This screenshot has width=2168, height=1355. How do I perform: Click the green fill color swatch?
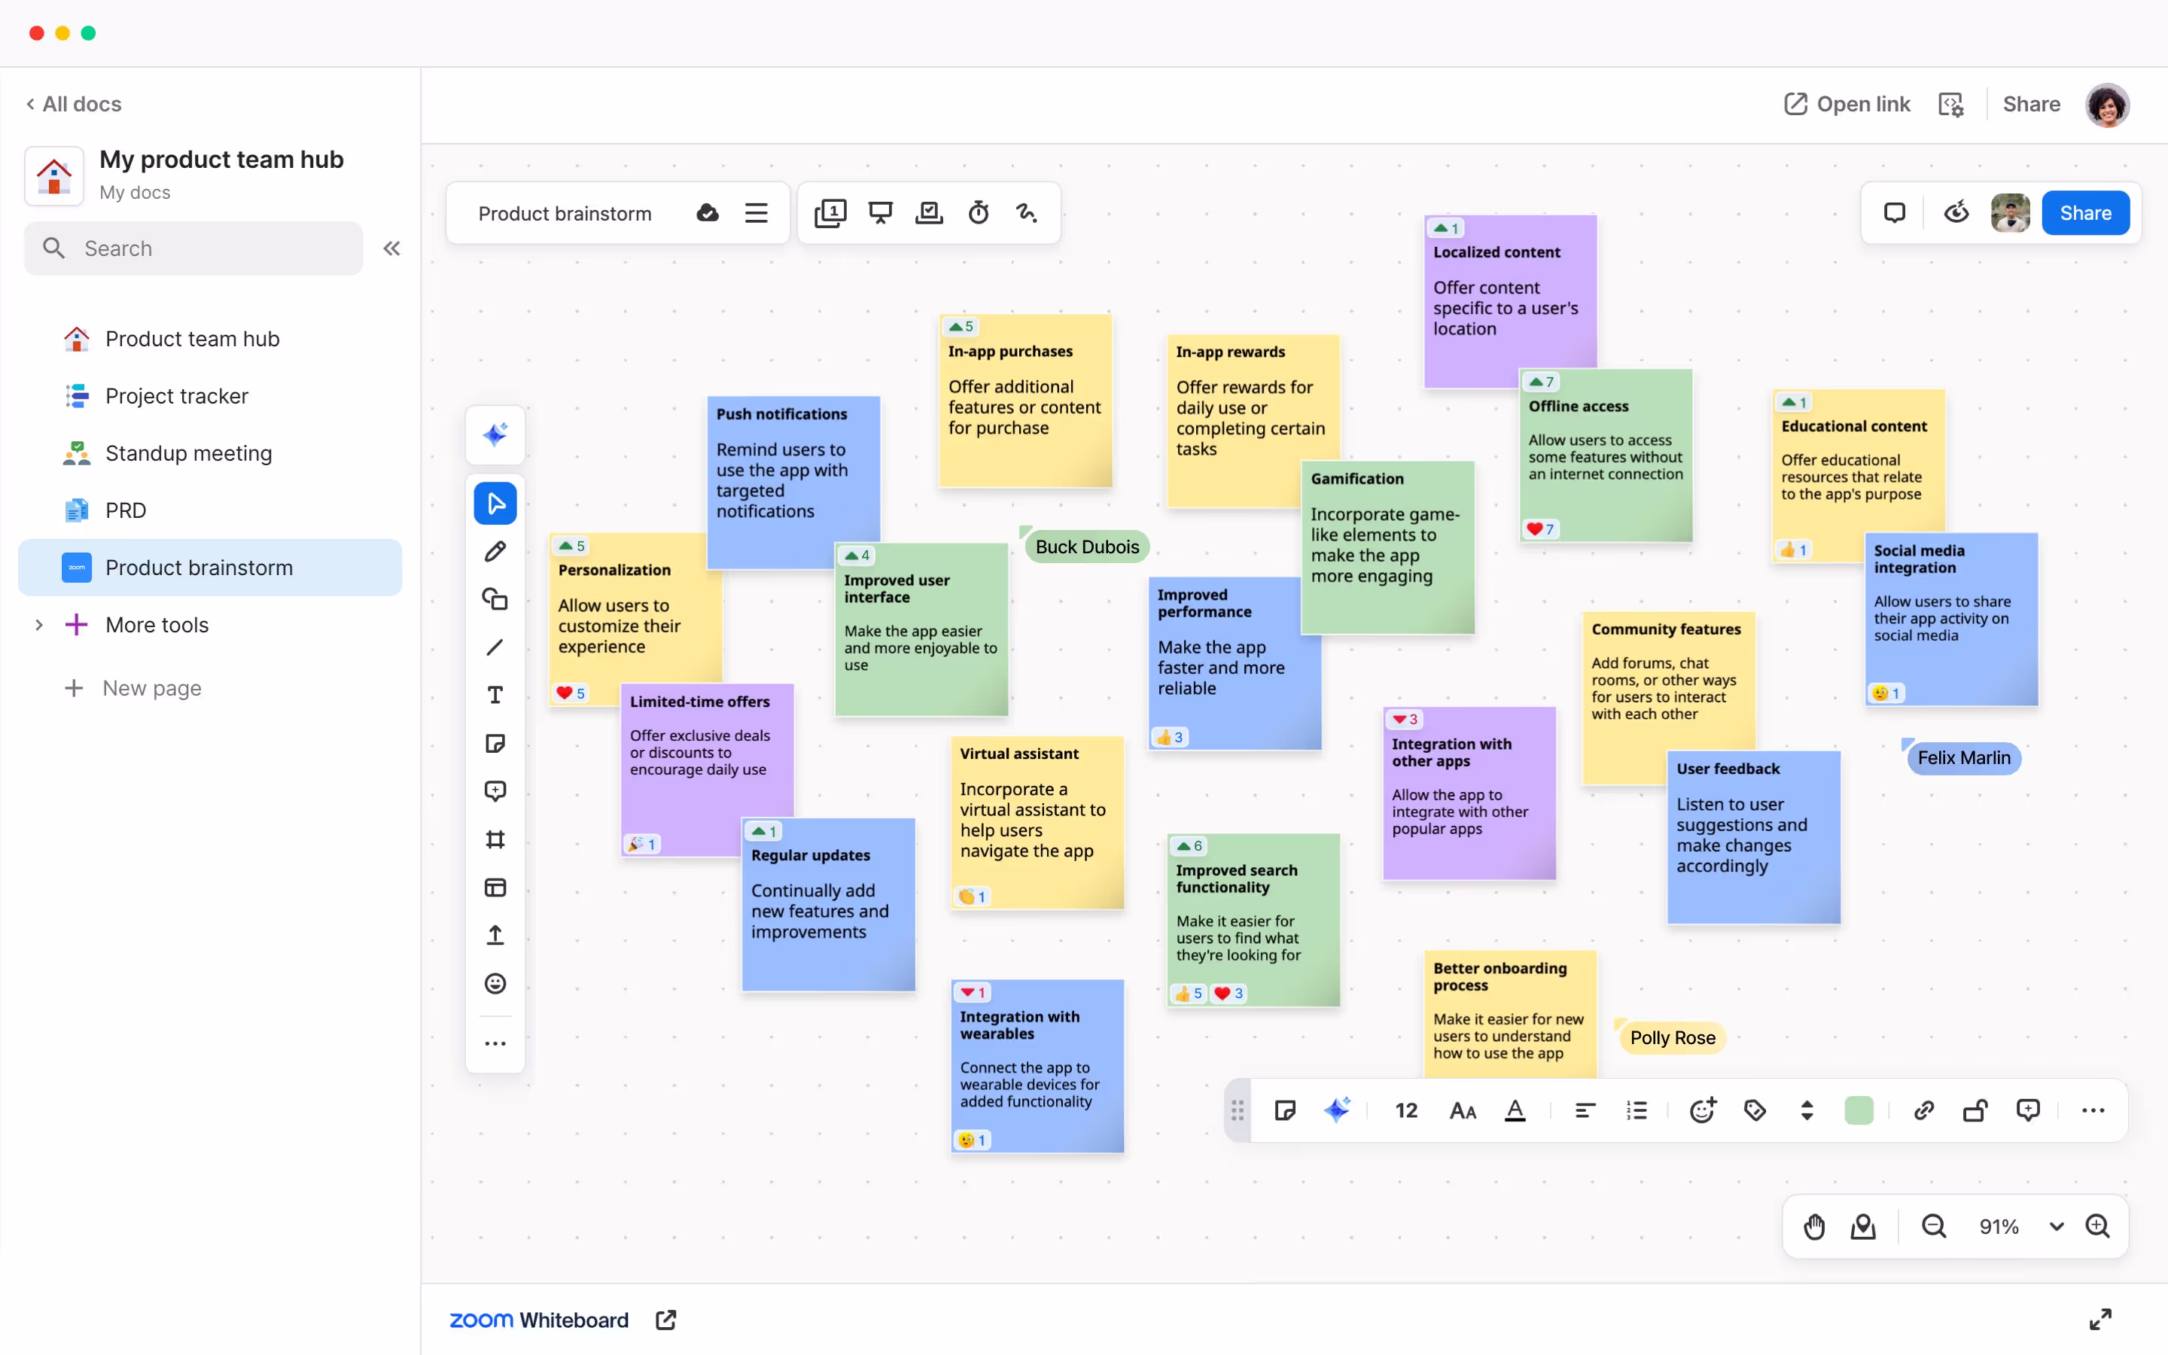click(x=1859, y=1111)
